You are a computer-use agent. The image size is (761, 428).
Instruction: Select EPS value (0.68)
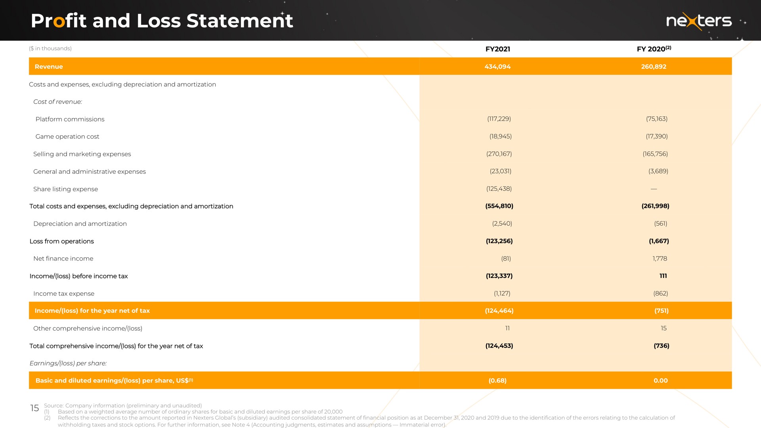click(497, 380)
